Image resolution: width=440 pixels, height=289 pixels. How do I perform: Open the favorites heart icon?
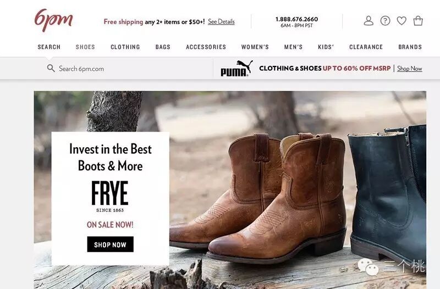point(402,21)
